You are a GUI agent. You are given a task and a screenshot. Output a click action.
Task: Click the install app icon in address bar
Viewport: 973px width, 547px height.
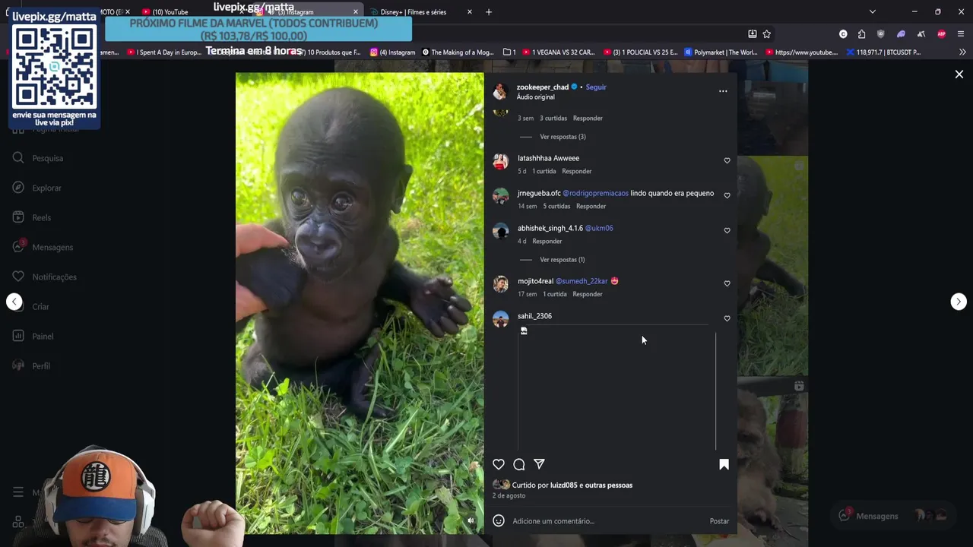point(752,34)
